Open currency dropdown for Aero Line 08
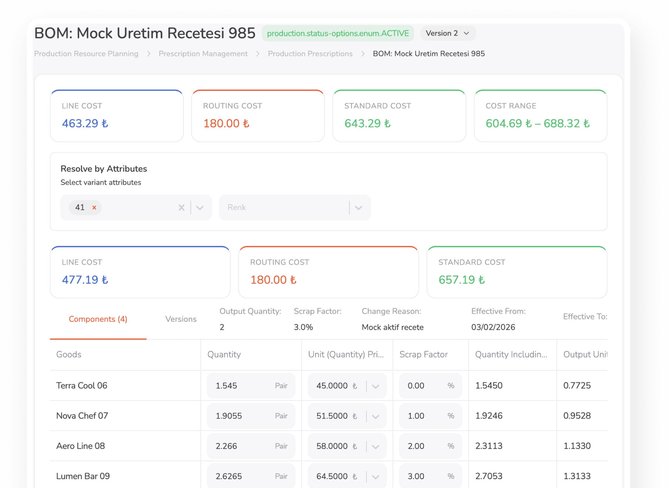Image resolution: width=669 pixels, height=488 pixels. 376,447
